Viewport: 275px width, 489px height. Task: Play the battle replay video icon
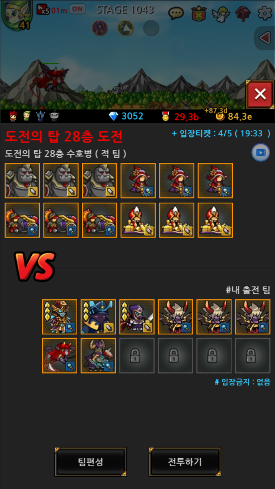[261, 152]
